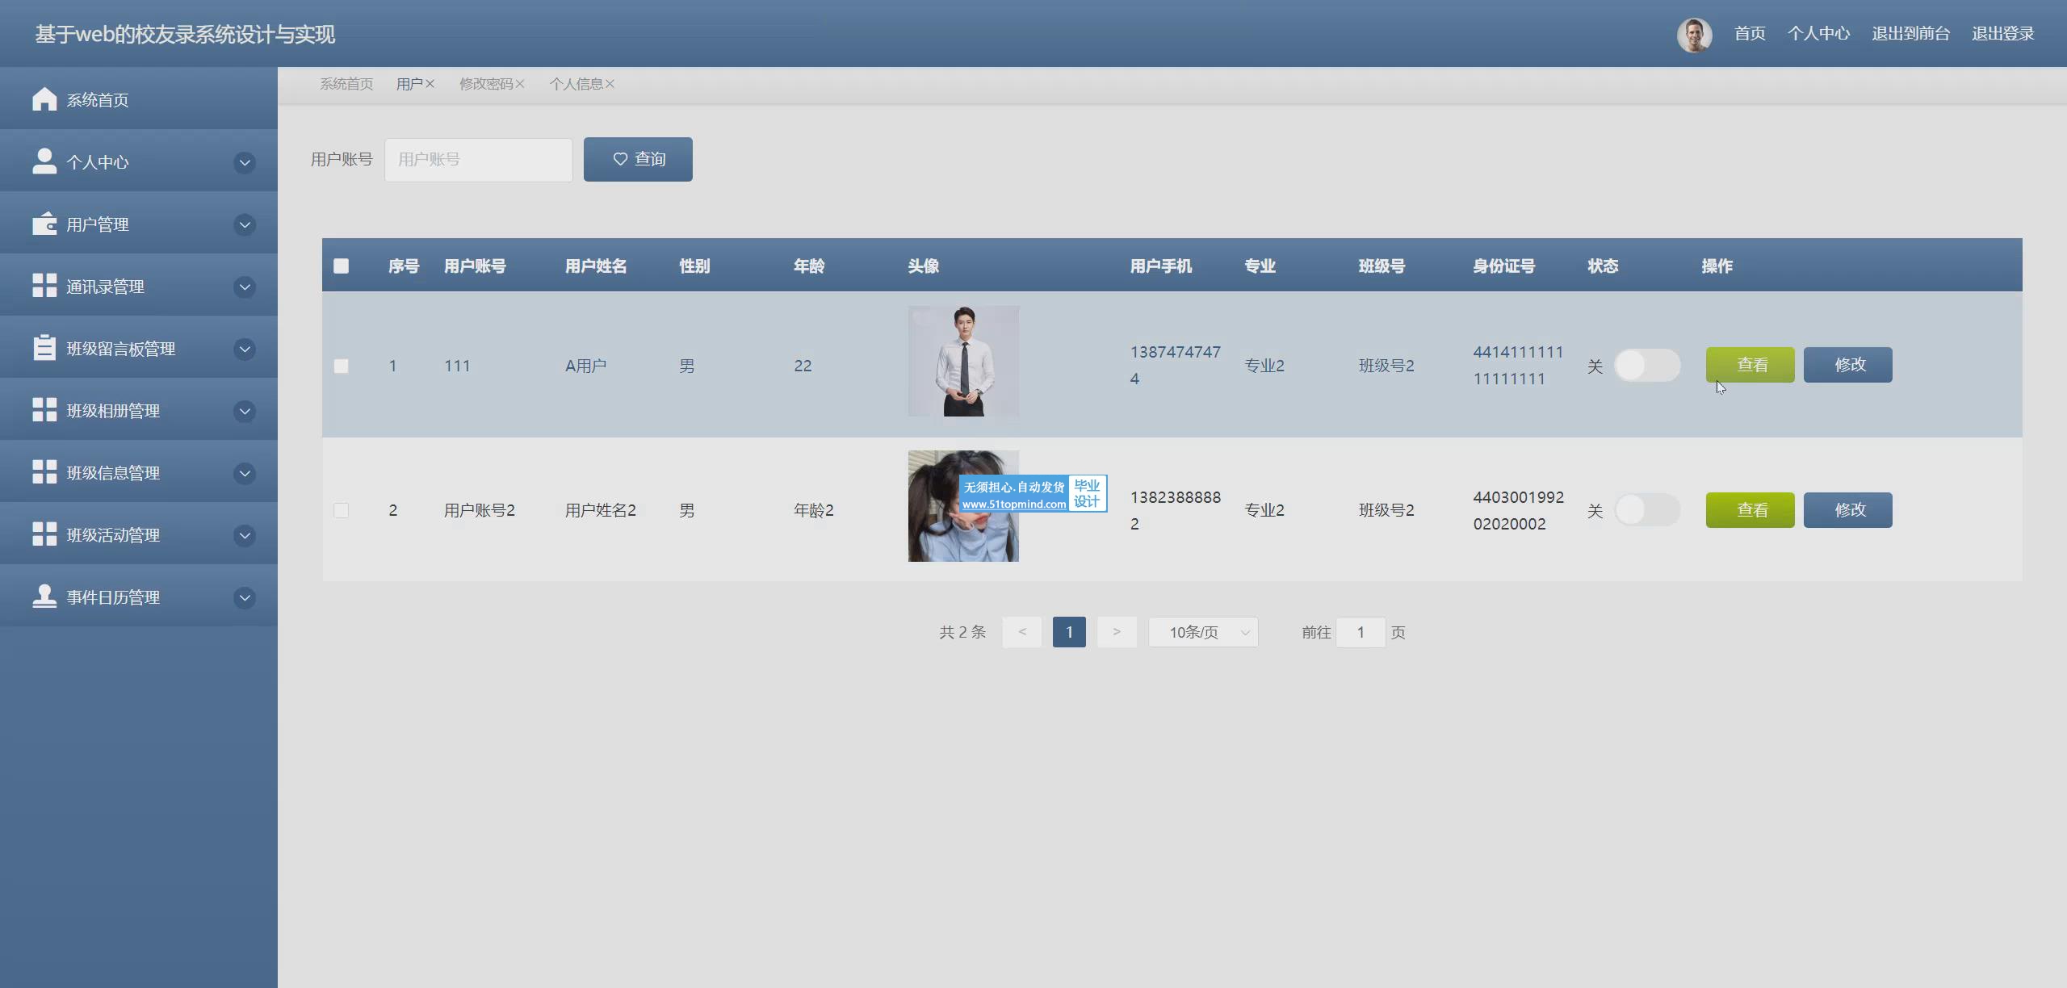Viewport: 2067px width, 988px height.
Task: Click 查看 for user 111
Action: 1750,365
